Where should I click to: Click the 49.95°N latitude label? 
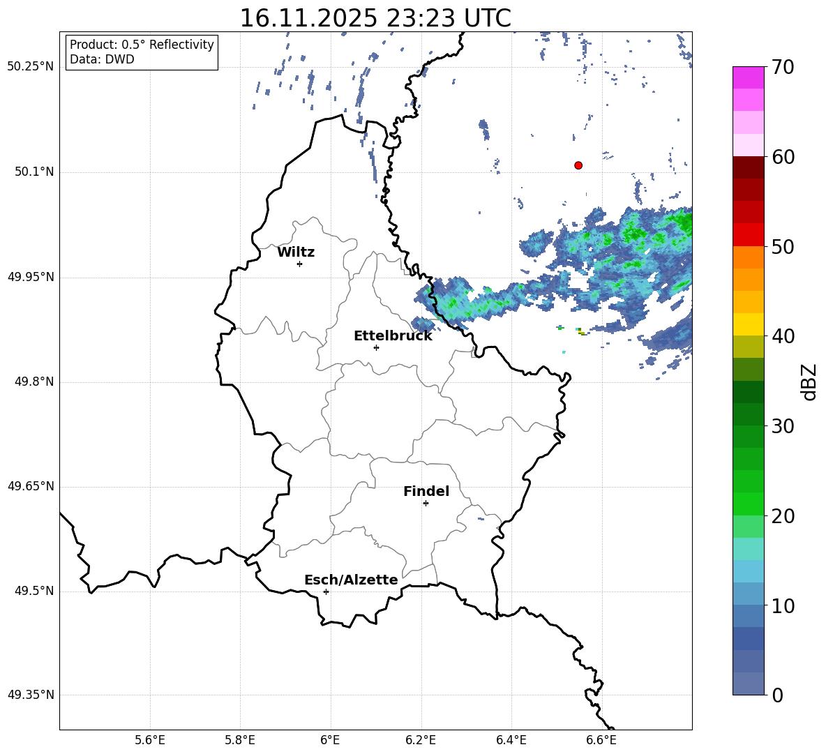(x=31, y=277)
